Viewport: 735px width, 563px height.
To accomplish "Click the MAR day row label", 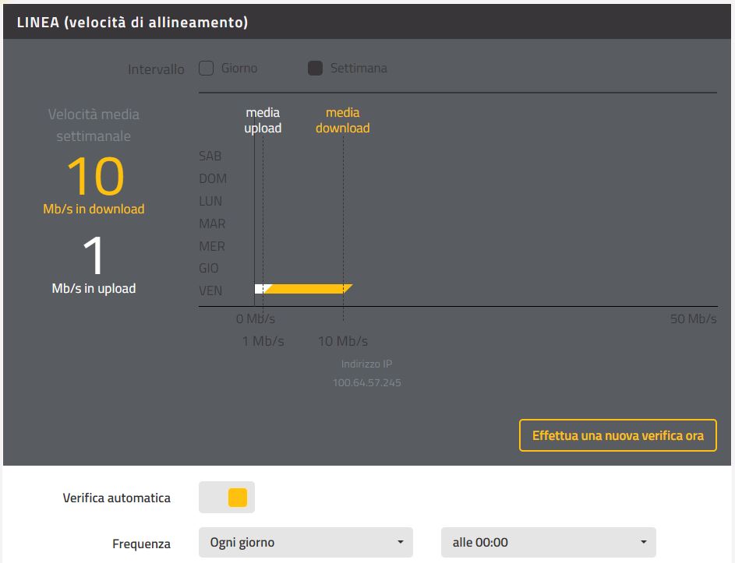I will coord(212,223).
